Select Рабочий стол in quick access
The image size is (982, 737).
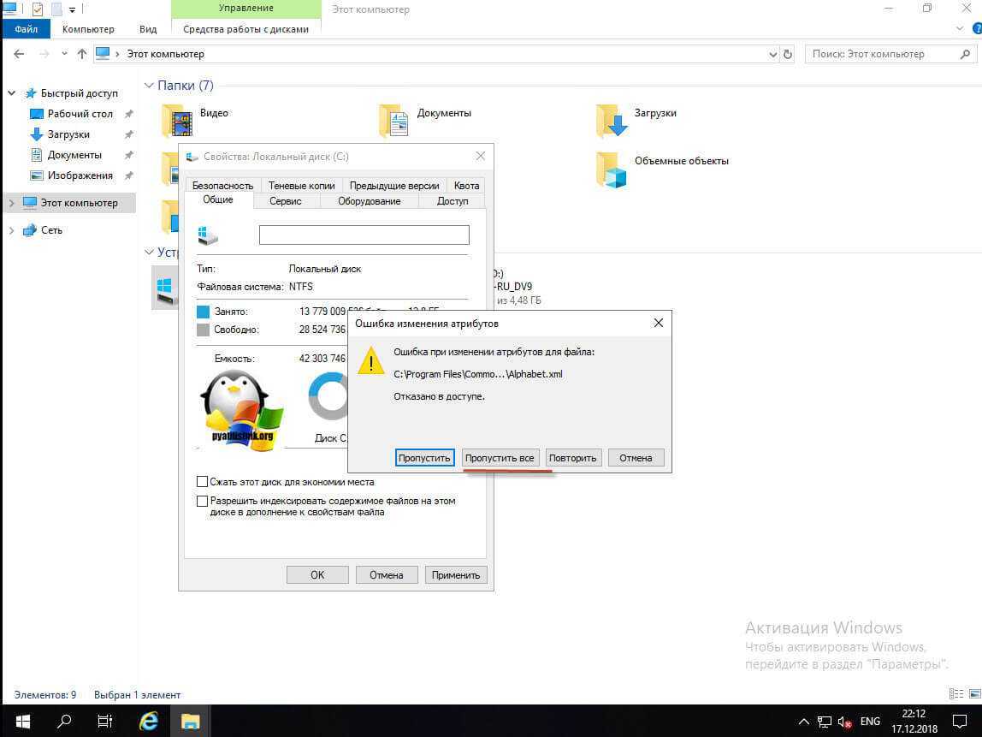tap(80, 114)
